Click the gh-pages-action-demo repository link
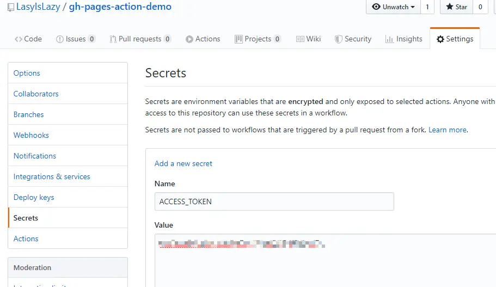This screenshot has height=287, width=496. click(x=120, y=7)
